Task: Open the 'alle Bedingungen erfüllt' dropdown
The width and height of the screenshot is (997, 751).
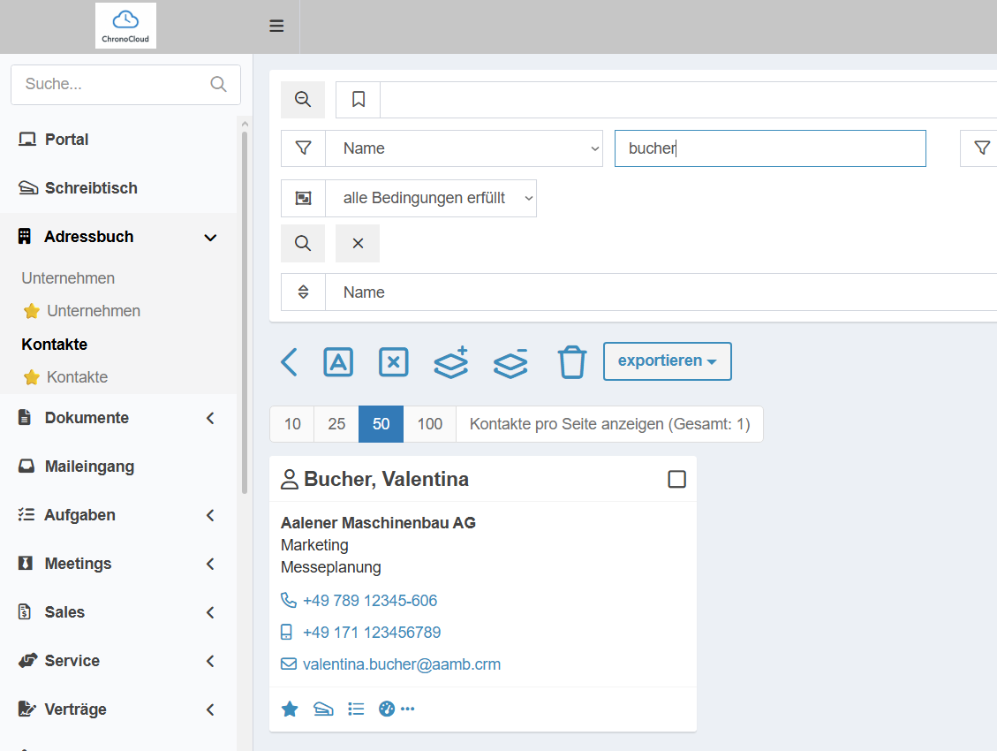Action: click(431, 198)
